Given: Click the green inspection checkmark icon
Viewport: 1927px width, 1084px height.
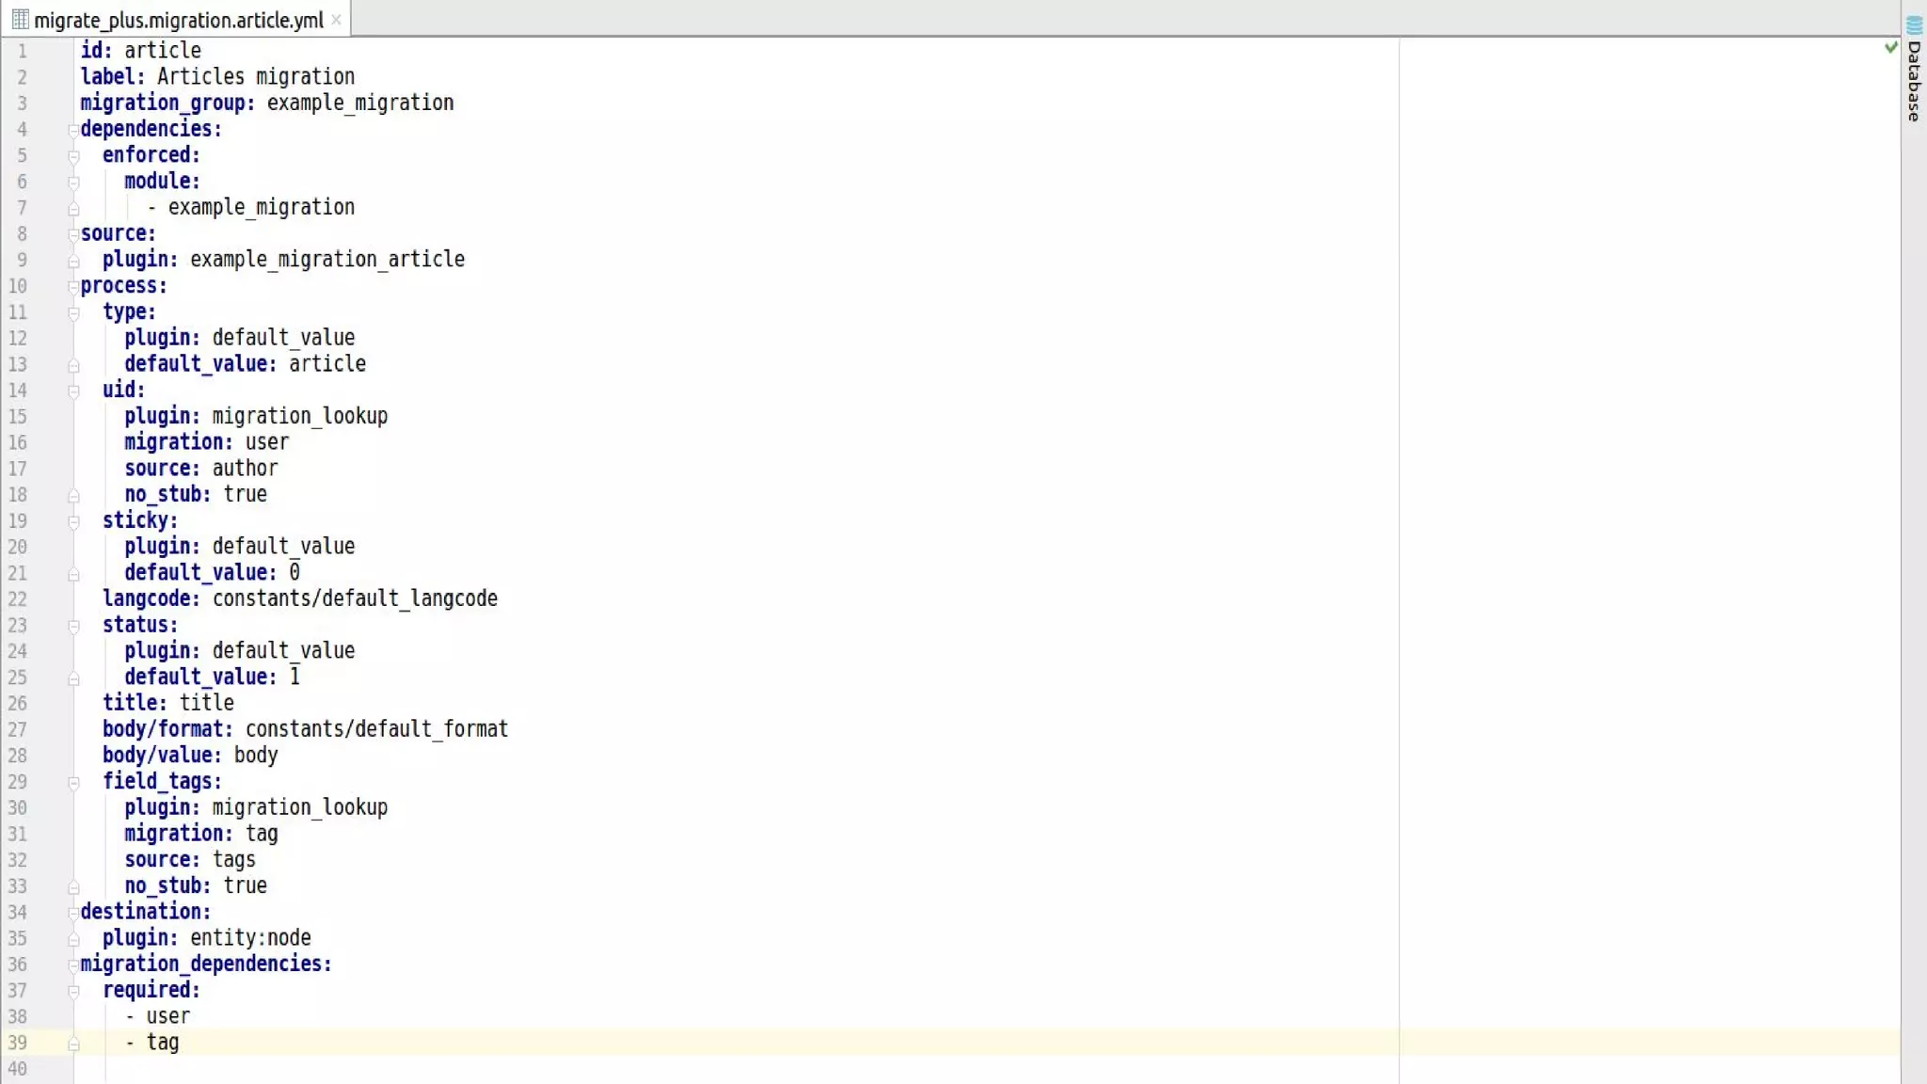Looking at the screenshot, I should click(1890, 47).
